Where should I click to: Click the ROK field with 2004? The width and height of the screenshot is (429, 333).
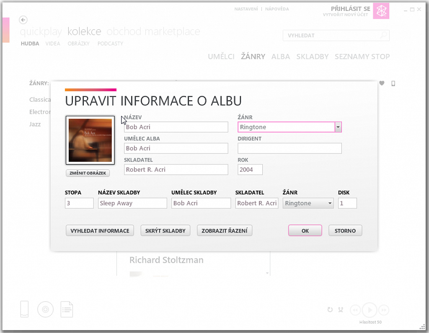click(x=250, y=170)
